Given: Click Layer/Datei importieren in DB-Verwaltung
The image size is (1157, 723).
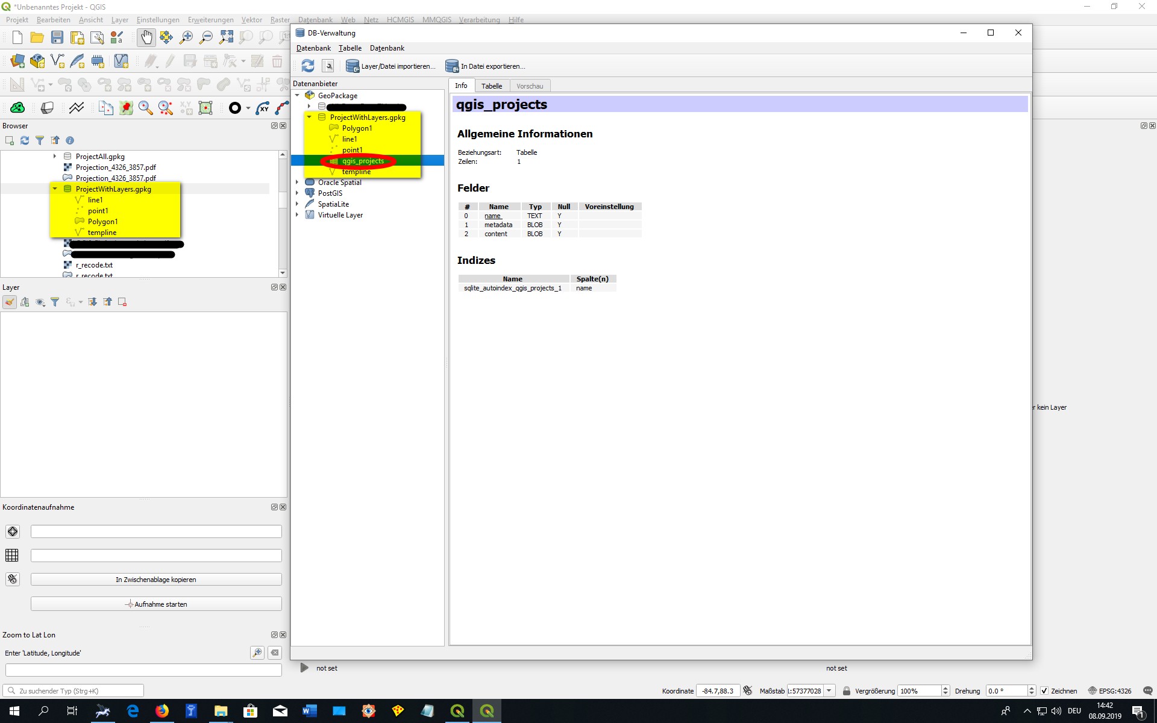Looking at the screenshot, I should [390, 66].
